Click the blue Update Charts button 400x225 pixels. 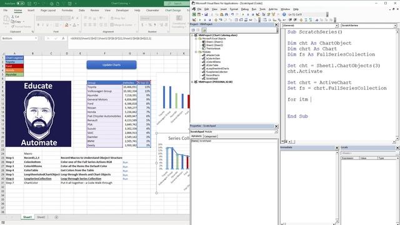[111, 65]
